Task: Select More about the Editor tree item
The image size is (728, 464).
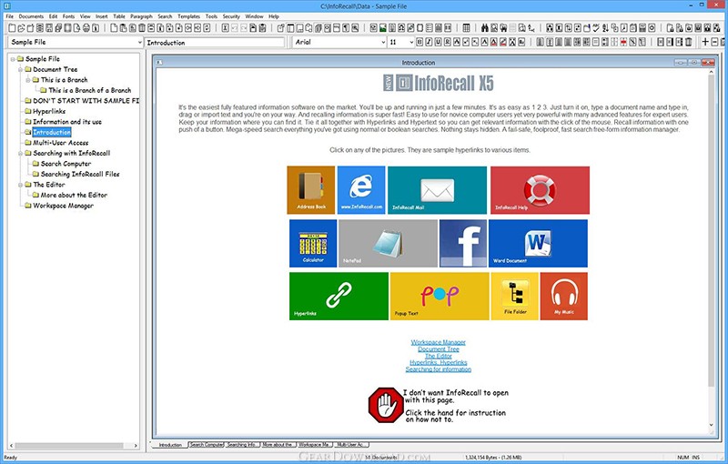Action: point(74,196)
